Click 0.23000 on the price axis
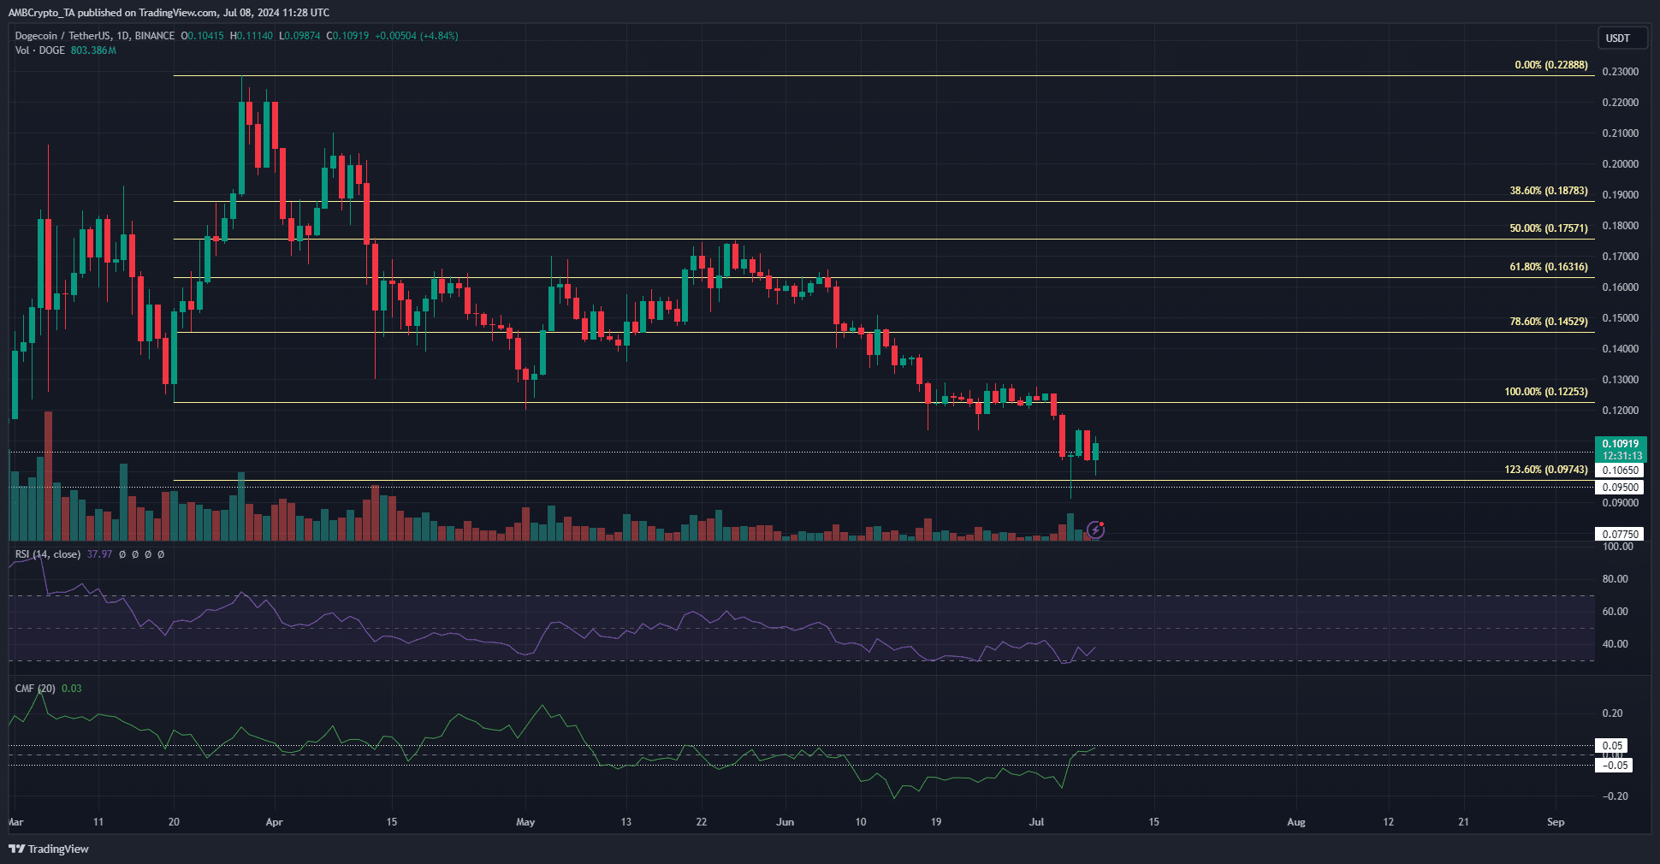Image resolution: width=1660 pixels, height=864 pixels. [1621, 72]
